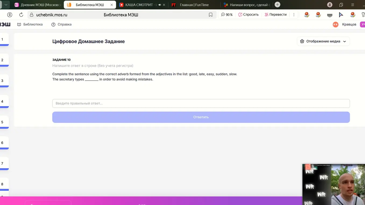Go to task number 8
The height and width of the screenshot is (205, 365).
coord(4,184)
